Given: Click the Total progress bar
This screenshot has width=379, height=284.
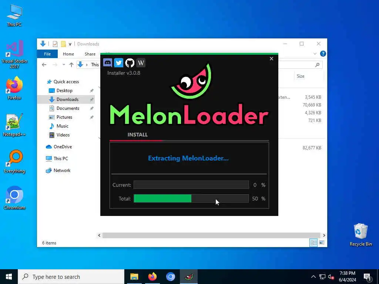Looking at the screenshot, I should tap(191, 199).
